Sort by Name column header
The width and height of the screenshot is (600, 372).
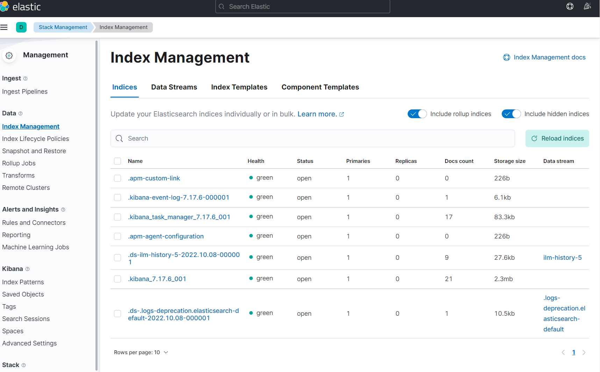pos(135,161)
